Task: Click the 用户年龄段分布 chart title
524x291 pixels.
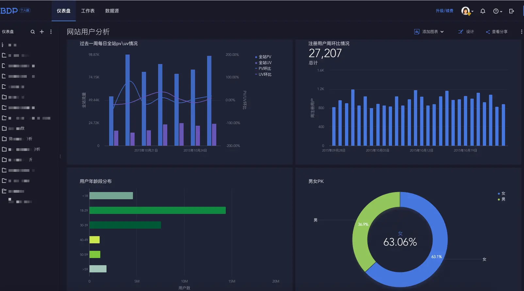Action: click(96, 181)
